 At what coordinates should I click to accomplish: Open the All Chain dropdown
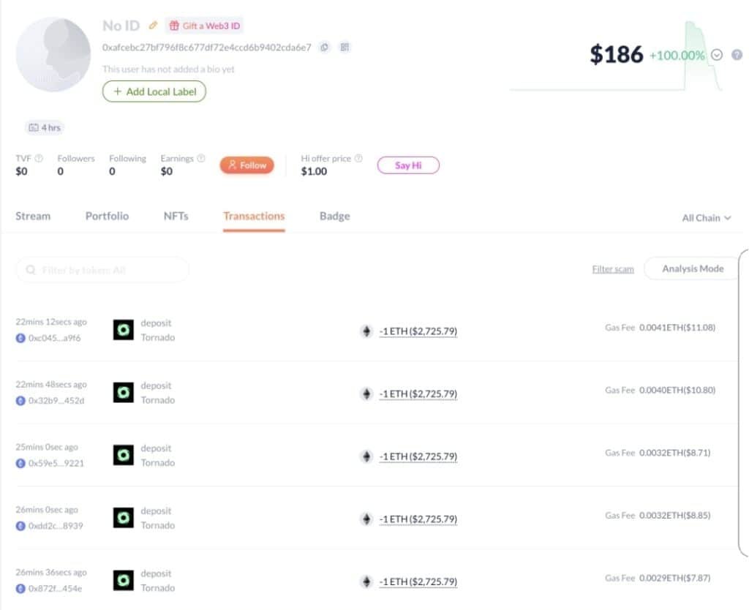coord(706,217)
